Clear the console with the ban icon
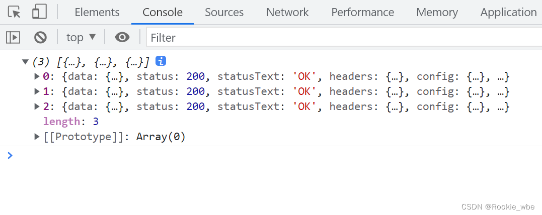This screenshot has height=215, width=542. point(40,37)
